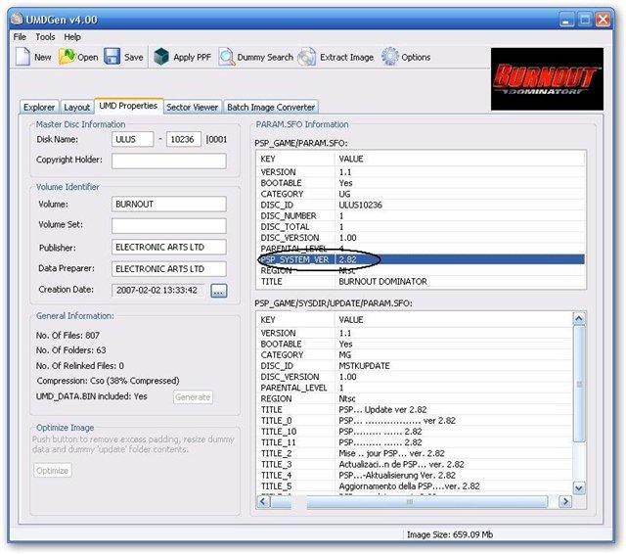Click the New toolbar icon
This screenshot has height=554, width=626.
22,58
